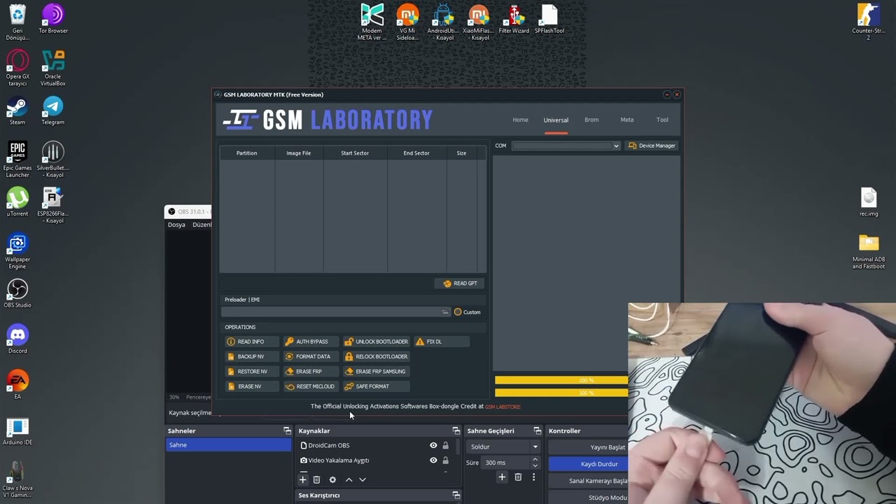Click the End Sector column header
Viewport: 896px width, 504px height.
pos(416,153)
